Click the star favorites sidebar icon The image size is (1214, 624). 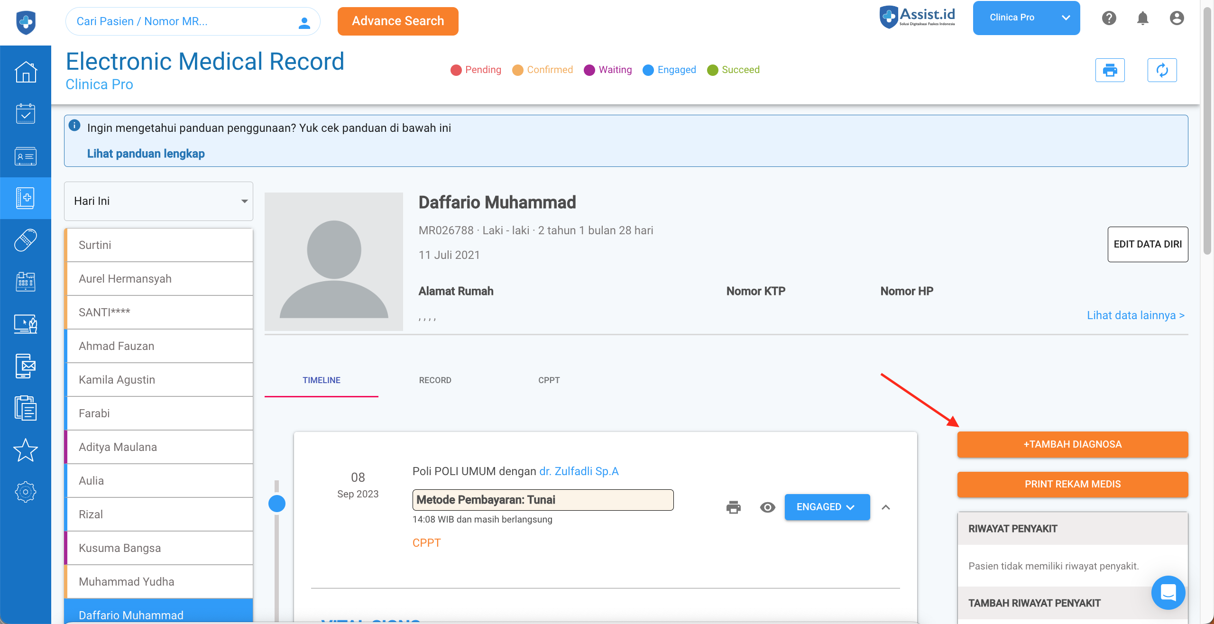[x=26, y=450]
